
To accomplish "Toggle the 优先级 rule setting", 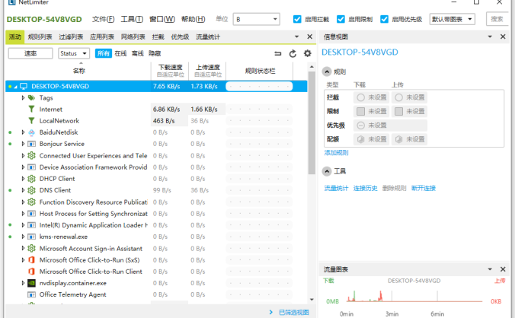I will (391, 126).
